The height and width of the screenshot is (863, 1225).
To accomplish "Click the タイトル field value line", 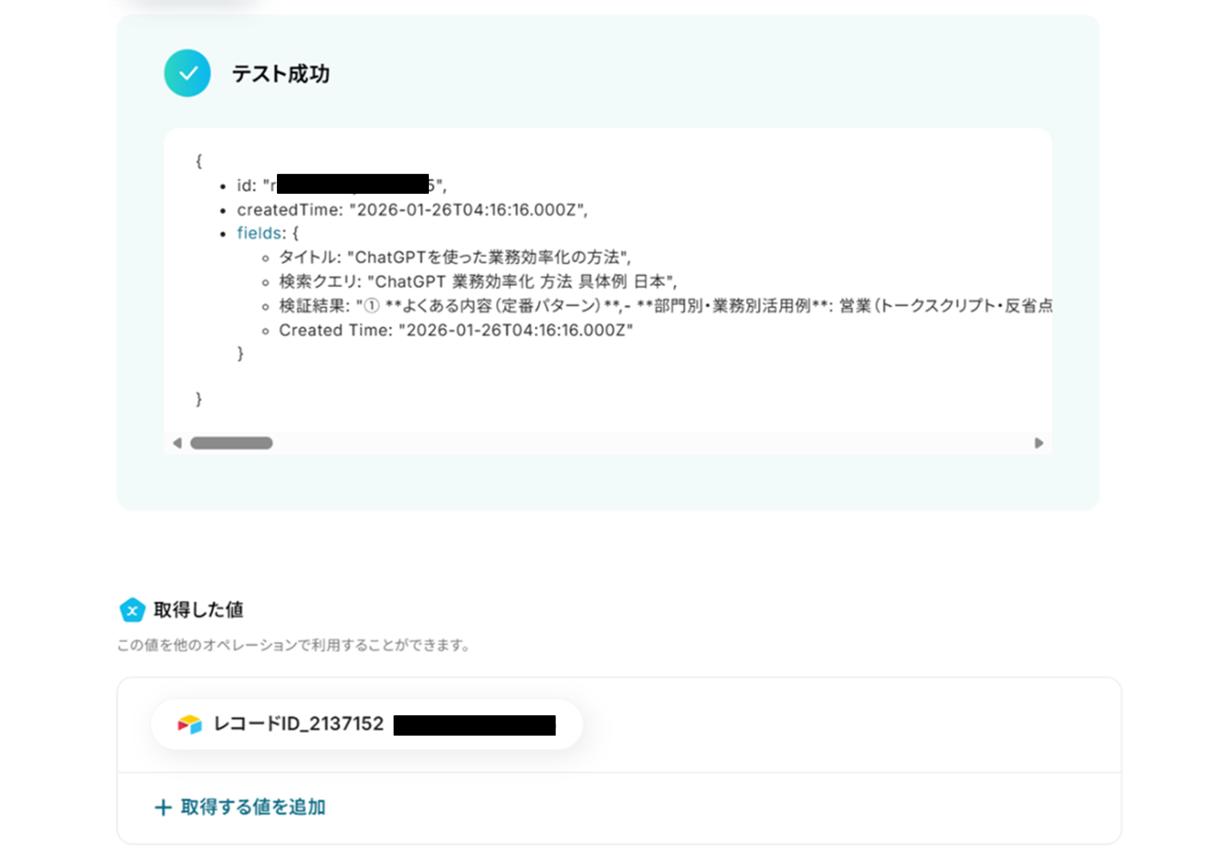I will (x=455, y=257).
